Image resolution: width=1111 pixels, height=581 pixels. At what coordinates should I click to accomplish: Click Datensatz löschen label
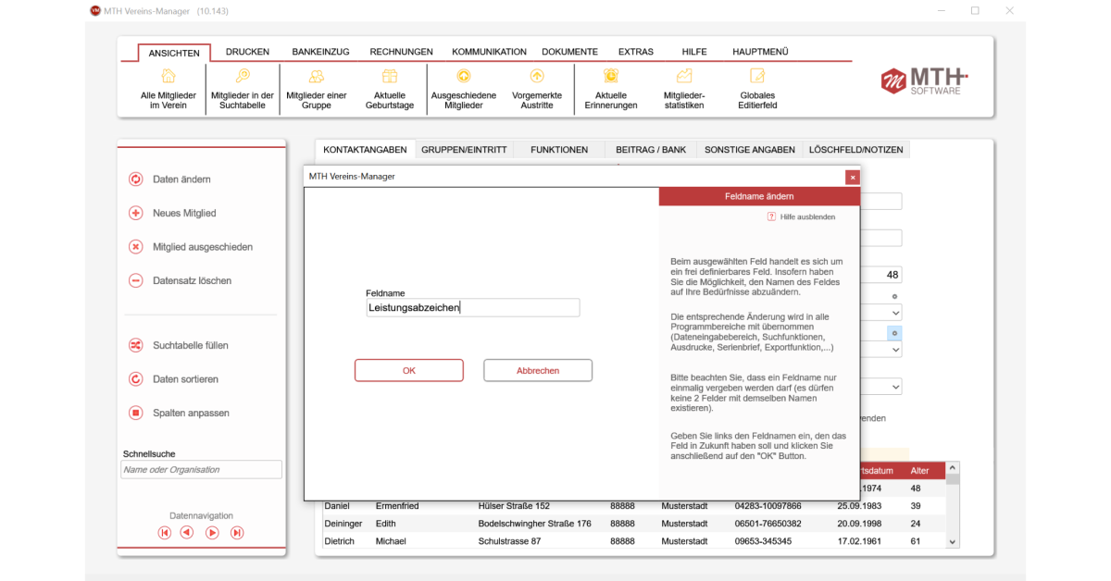(x=192, y=280)
